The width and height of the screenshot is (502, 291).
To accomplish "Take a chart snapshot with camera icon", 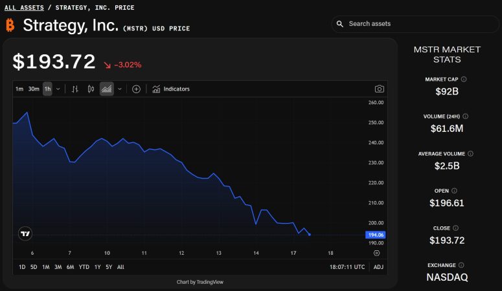I will (380, 89).
